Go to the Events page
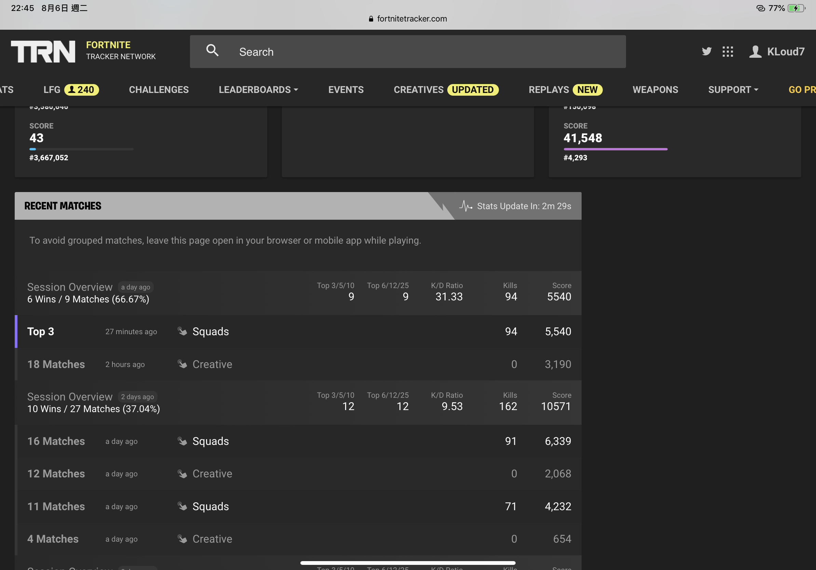This screenshot has width=816, height=570. click(x=346, y=90)
